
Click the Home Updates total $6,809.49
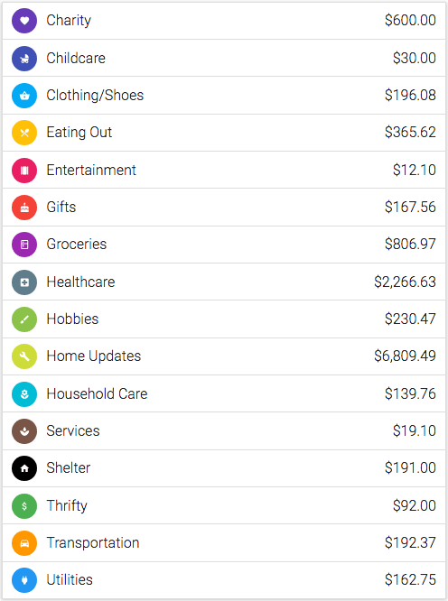pyautogui.click(x=405, y=356)
